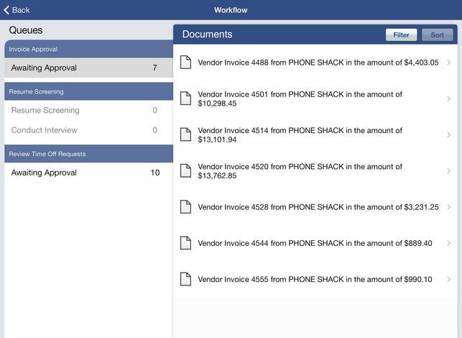Open the chevron for Invoice 4520
Viewport: 462px width, 338px height.
(449, 170)
